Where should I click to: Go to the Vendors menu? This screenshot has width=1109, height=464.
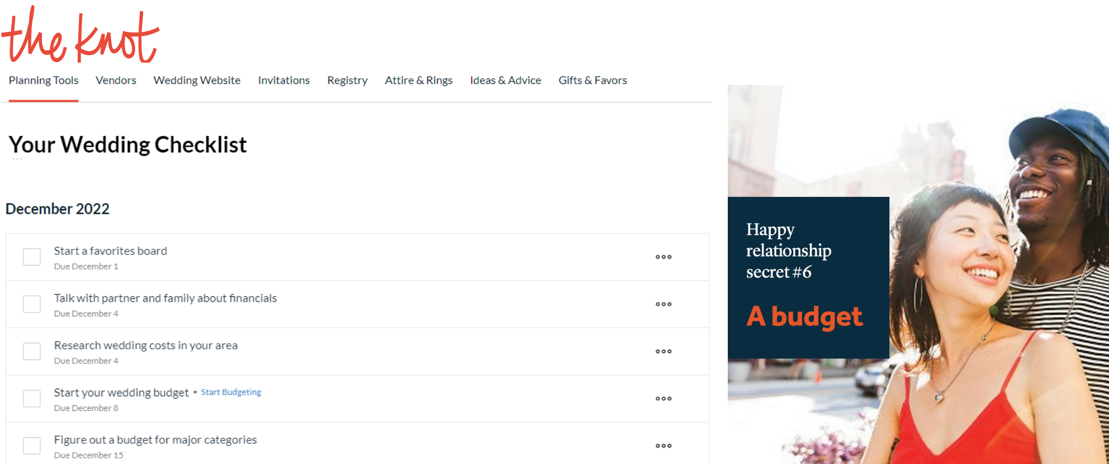116,81
